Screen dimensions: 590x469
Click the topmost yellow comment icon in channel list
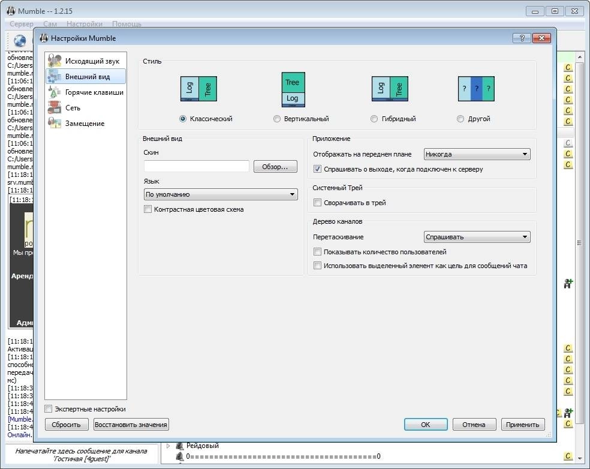click(568, 68)
